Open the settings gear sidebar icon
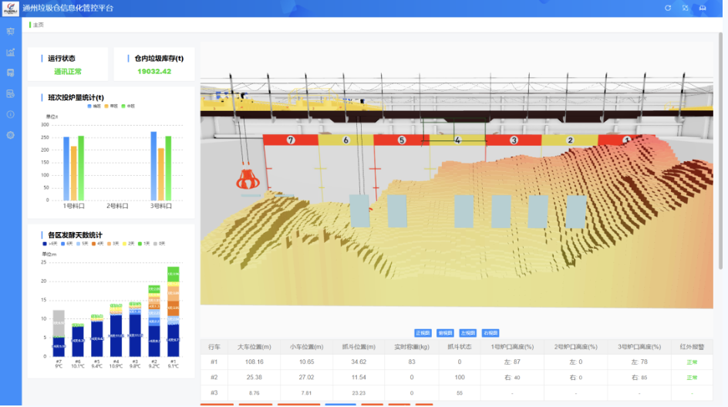Screen dimensions: 728x407 coord(11,135)
